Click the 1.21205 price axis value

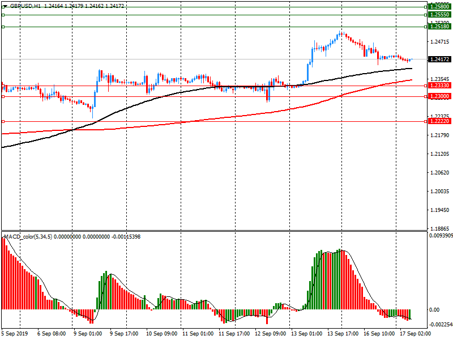coord(440,154)
